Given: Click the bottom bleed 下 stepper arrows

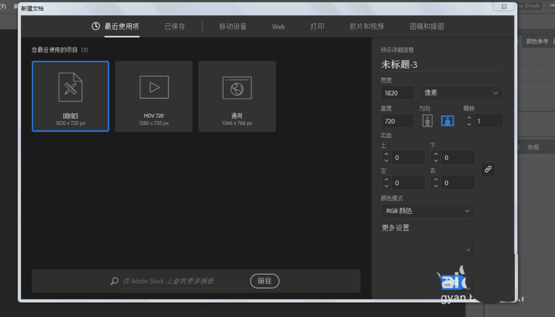Looking at the screenshot, I should 436,157.
